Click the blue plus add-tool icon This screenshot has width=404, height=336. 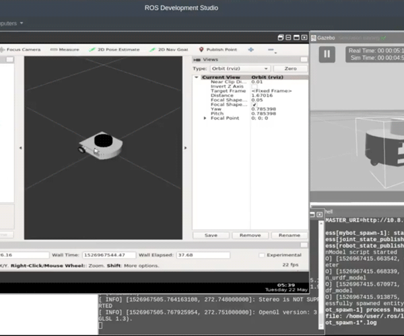[x=251, y=49]
